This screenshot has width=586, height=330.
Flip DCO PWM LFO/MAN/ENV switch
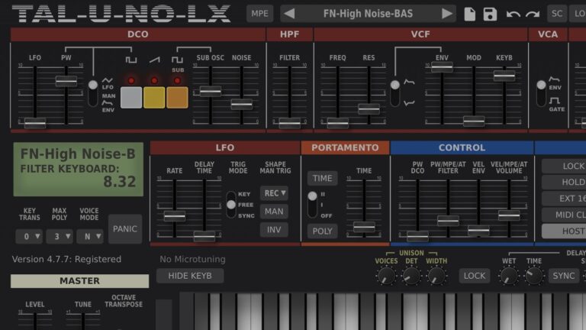coord(93,92)
